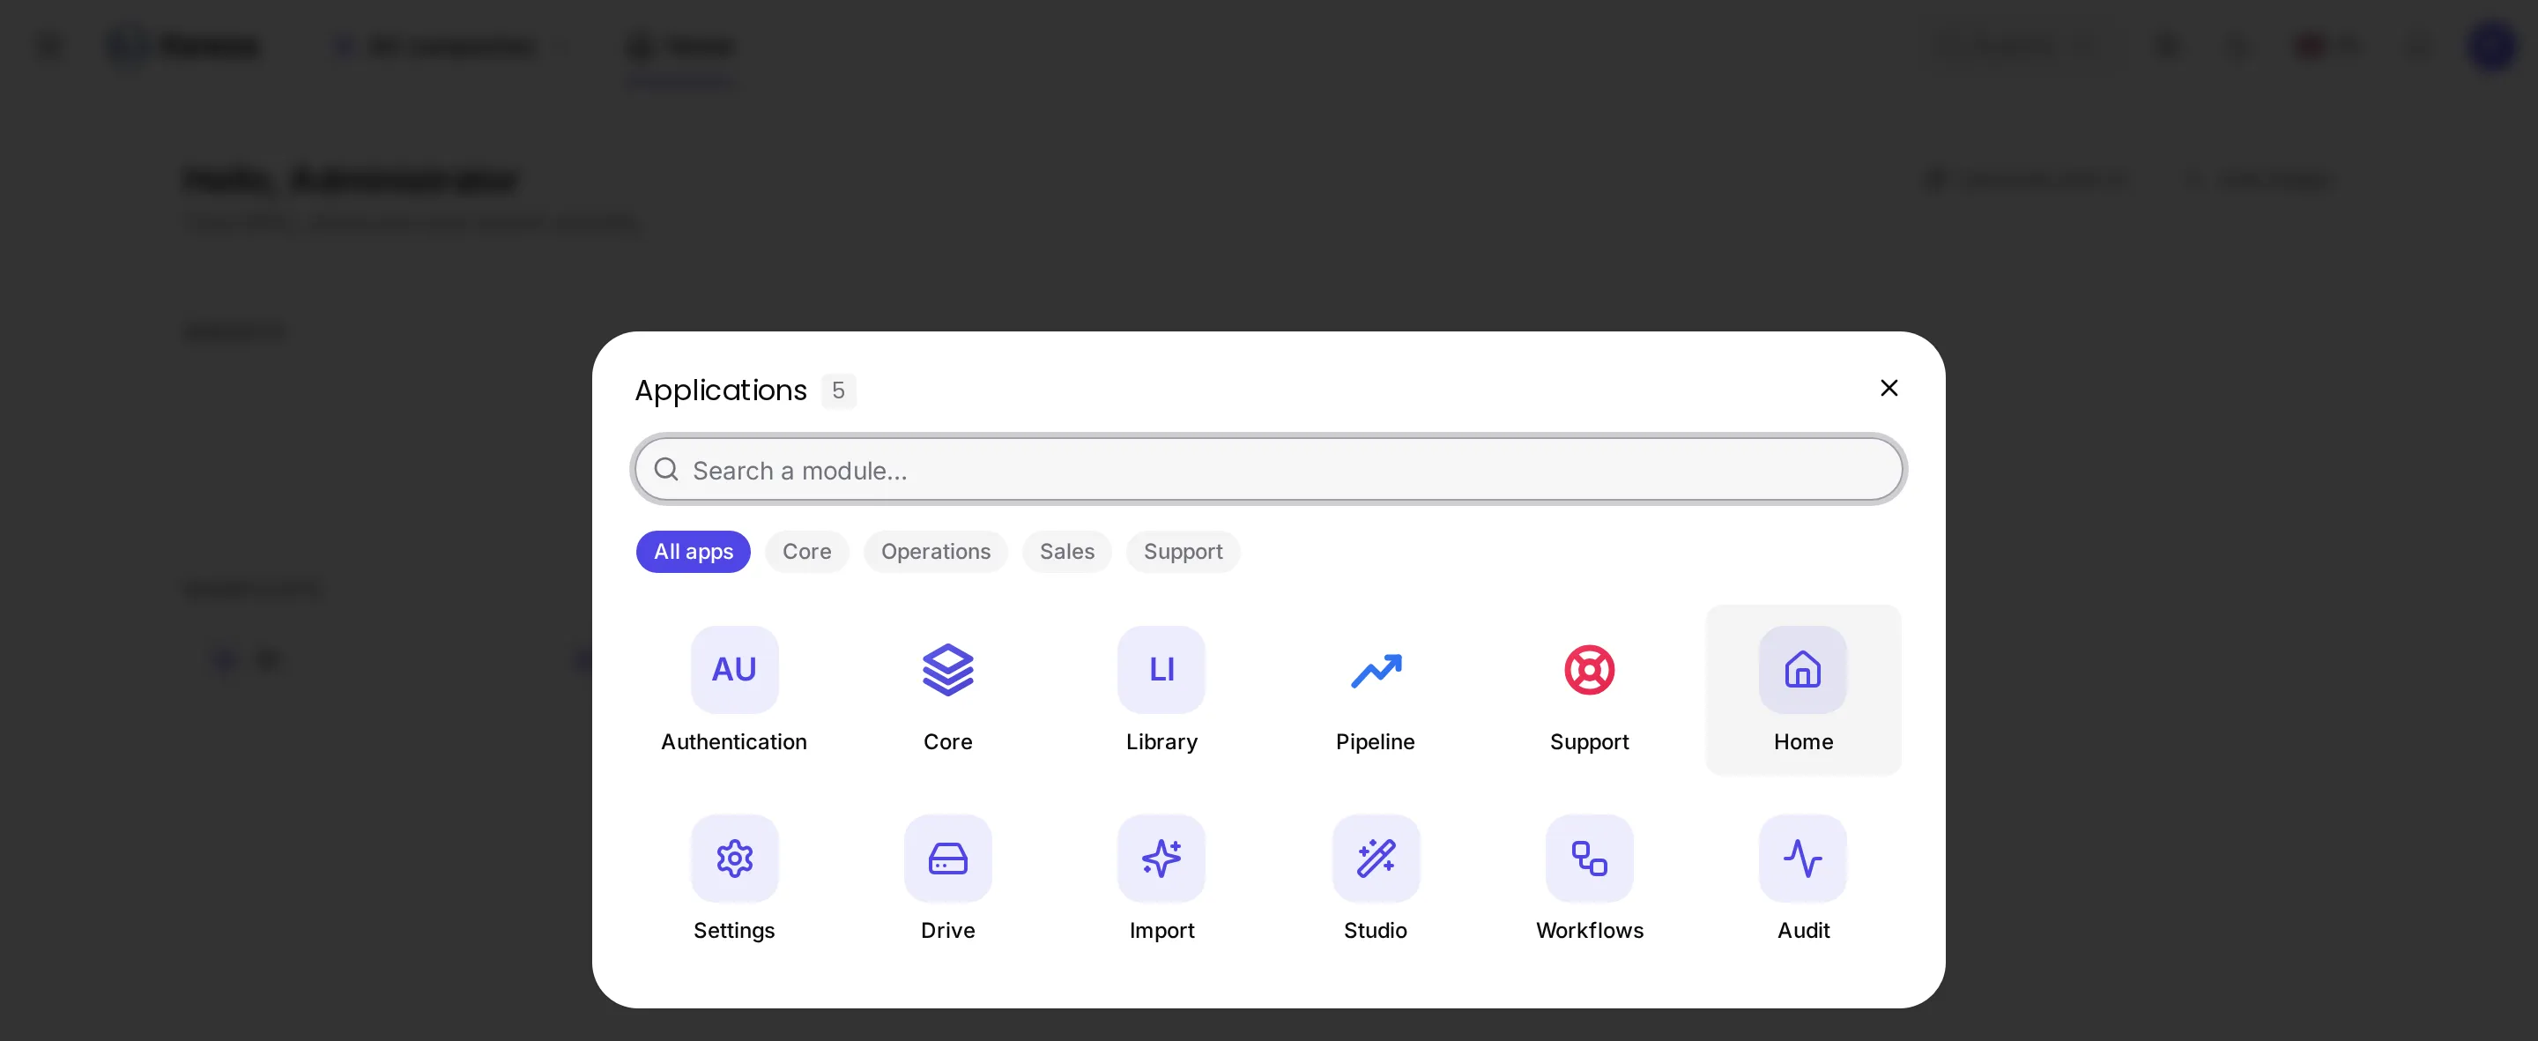The image size is (2538, 1041).
Task: Open the Audit activity app
Action: [1803, 877]
